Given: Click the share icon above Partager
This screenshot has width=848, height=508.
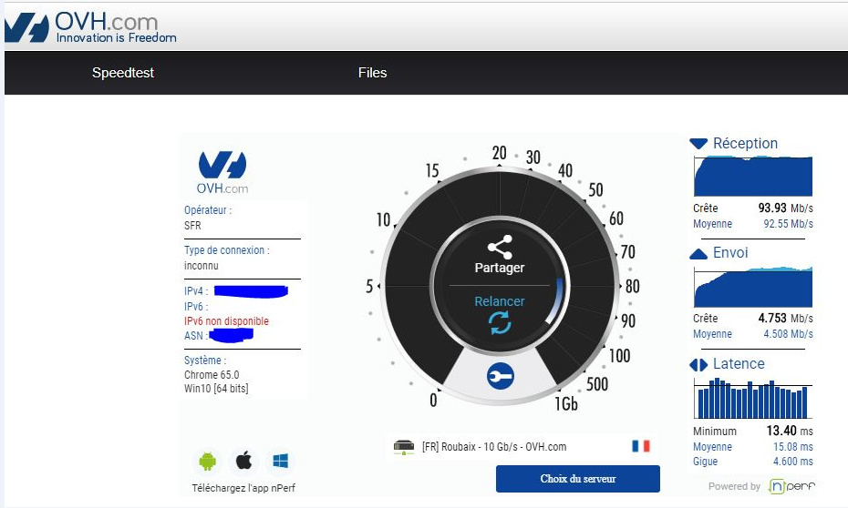Looking at the screenshot, I should 500,247.
